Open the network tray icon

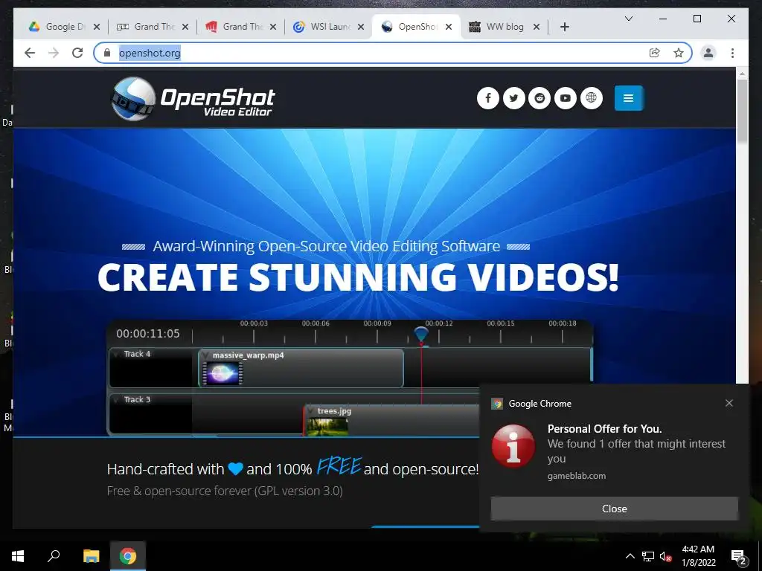(x=648, y=556)
